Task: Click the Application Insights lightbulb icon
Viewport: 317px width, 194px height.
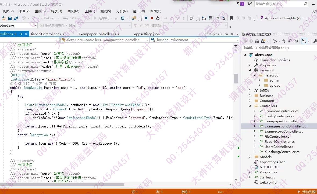Action: [x=262, y=18]
